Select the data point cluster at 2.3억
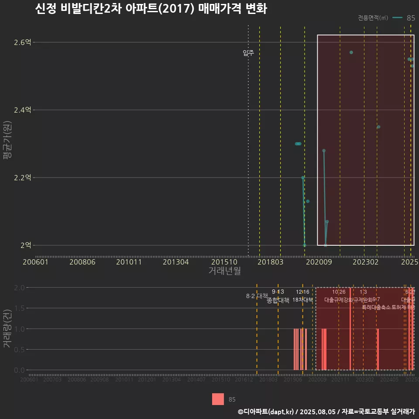419x419 pixels. click(298, 144)
